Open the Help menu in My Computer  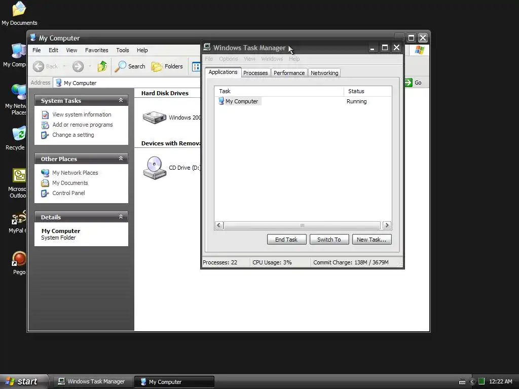pyautogui.click(x=142, y=50)
